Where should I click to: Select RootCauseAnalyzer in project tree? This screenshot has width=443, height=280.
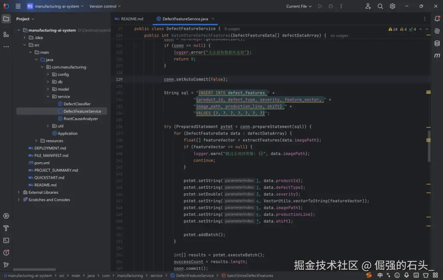pos(80,119)
